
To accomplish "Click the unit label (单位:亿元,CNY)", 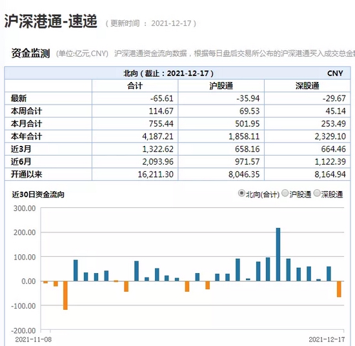I will pos(82,54).
